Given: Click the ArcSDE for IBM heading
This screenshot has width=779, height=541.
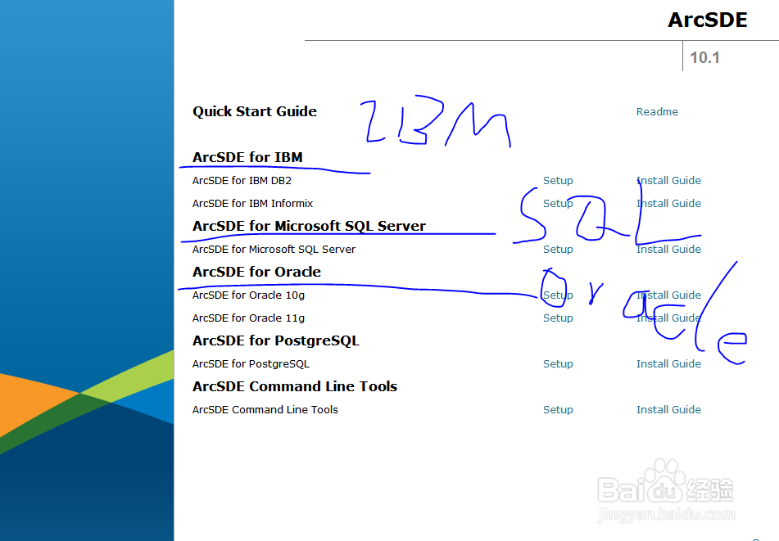Looking at the screenshot, I should click(x=247, y=157).
